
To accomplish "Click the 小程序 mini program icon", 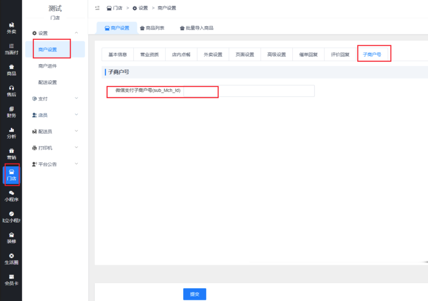I will 11,196.
